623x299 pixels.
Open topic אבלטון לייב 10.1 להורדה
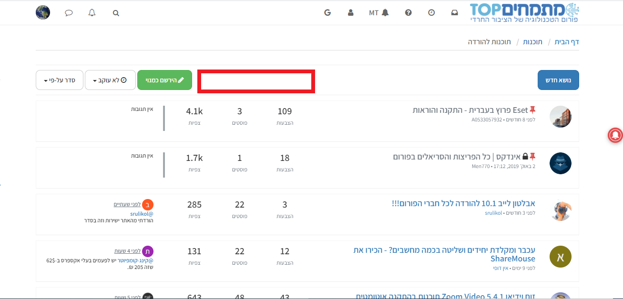coord(463,204)
